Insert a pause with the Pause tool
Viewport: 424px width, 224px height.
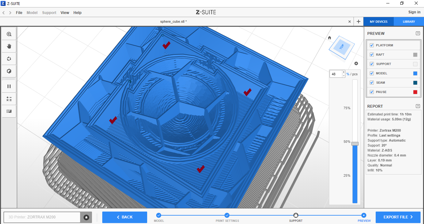click(x=9, y=86)
